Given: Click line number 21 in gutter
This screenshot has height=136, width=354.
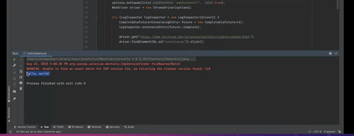Looking at the screenshot, I should 86,22.
